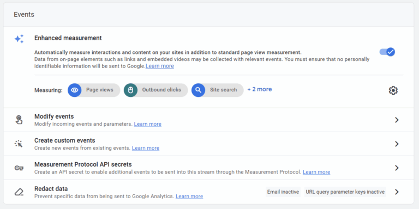This screenshot has width=419, height=209.
Task: Click the Create custom events cursor icon
Action: point(19,144)
